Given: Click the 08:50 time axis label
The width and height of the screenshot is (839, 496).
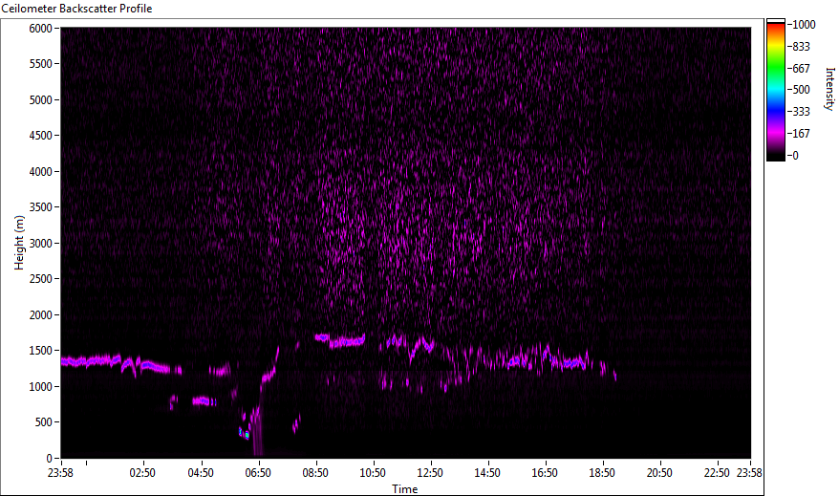Looking at the screenshot, I should pyautogui.click(x=315, y=473).
